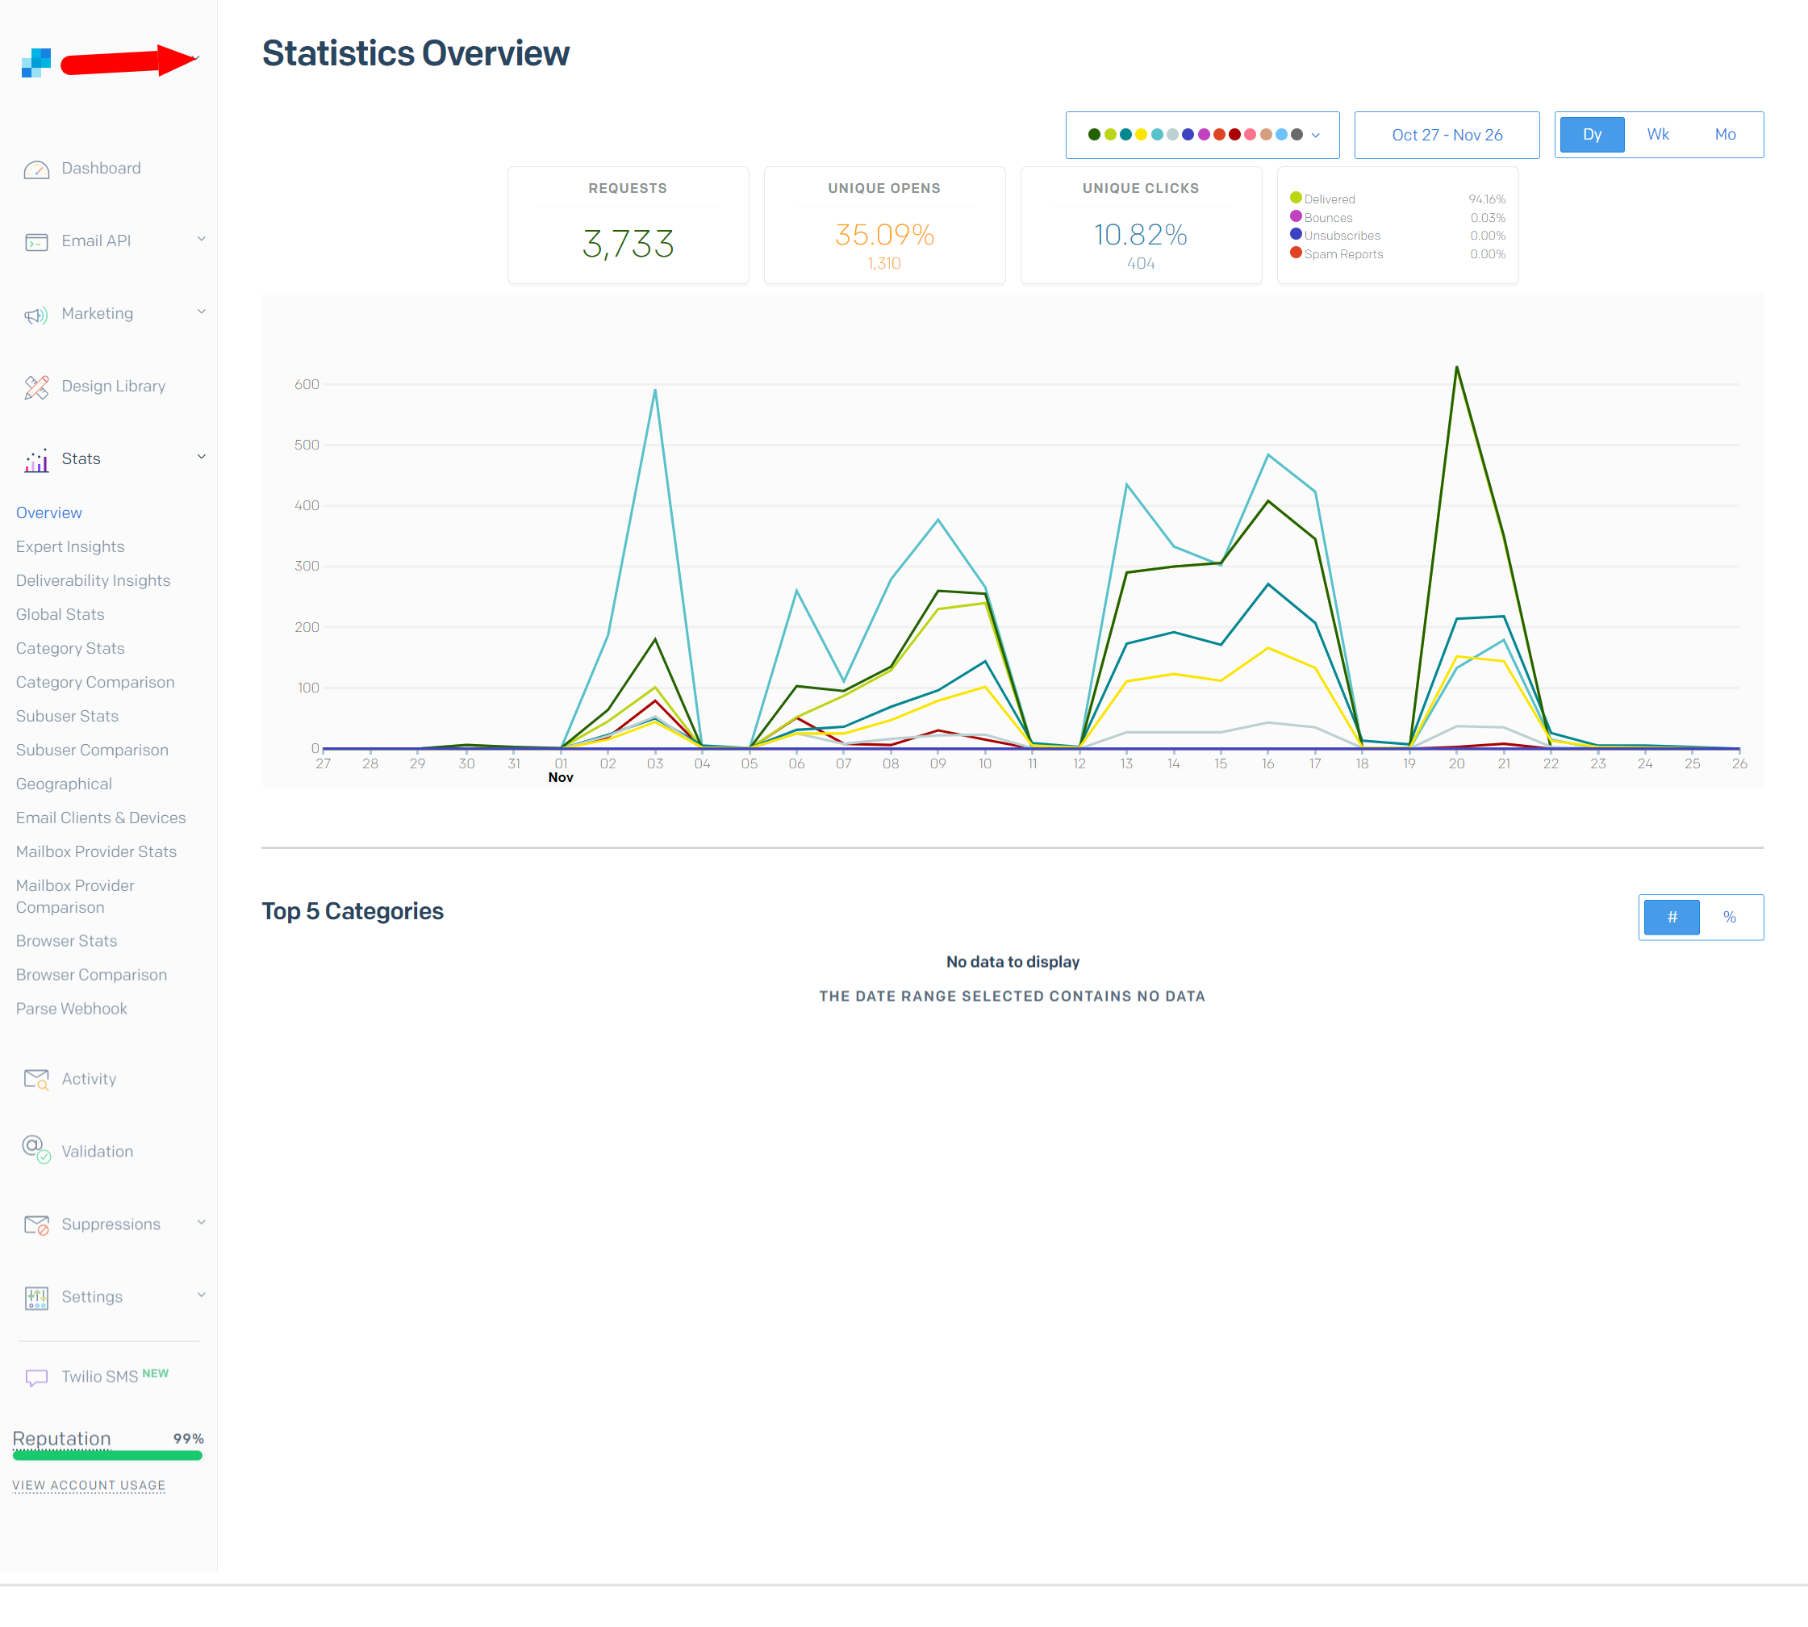Open Deliverability Insights page

[93, 581]
